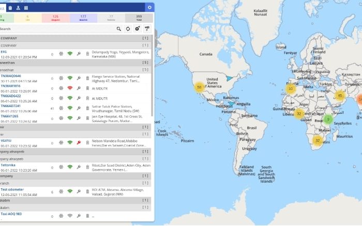
Task: Click red ignition key icon for VG01U
Action: point(79,141)
